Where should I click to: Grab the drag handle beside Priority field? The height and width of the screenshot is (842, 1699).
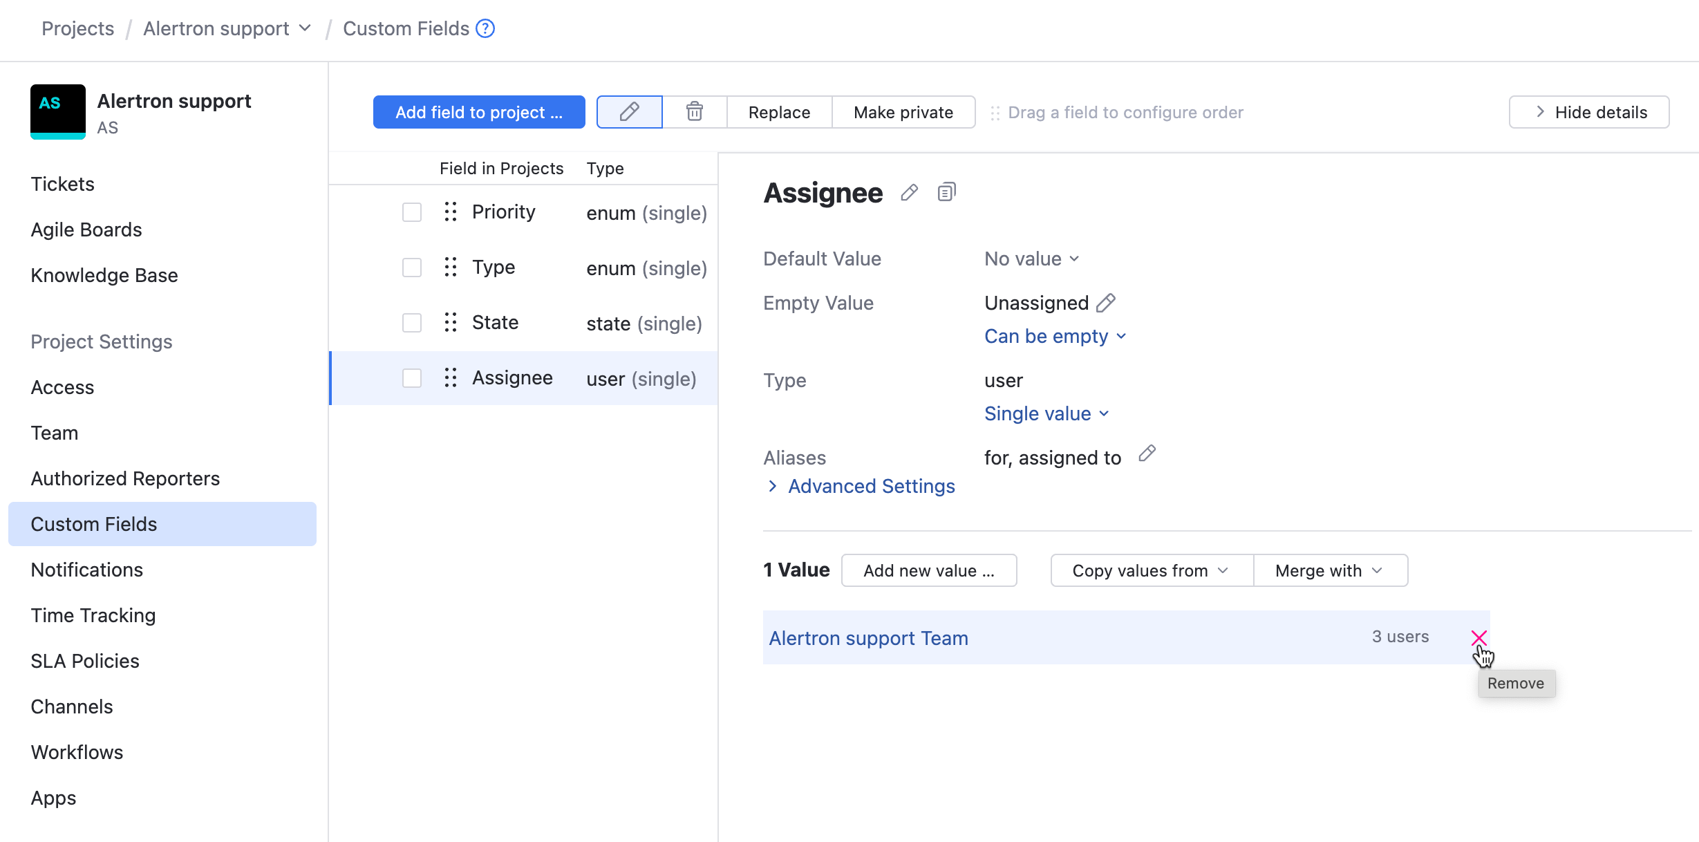[x=450, y=212]
